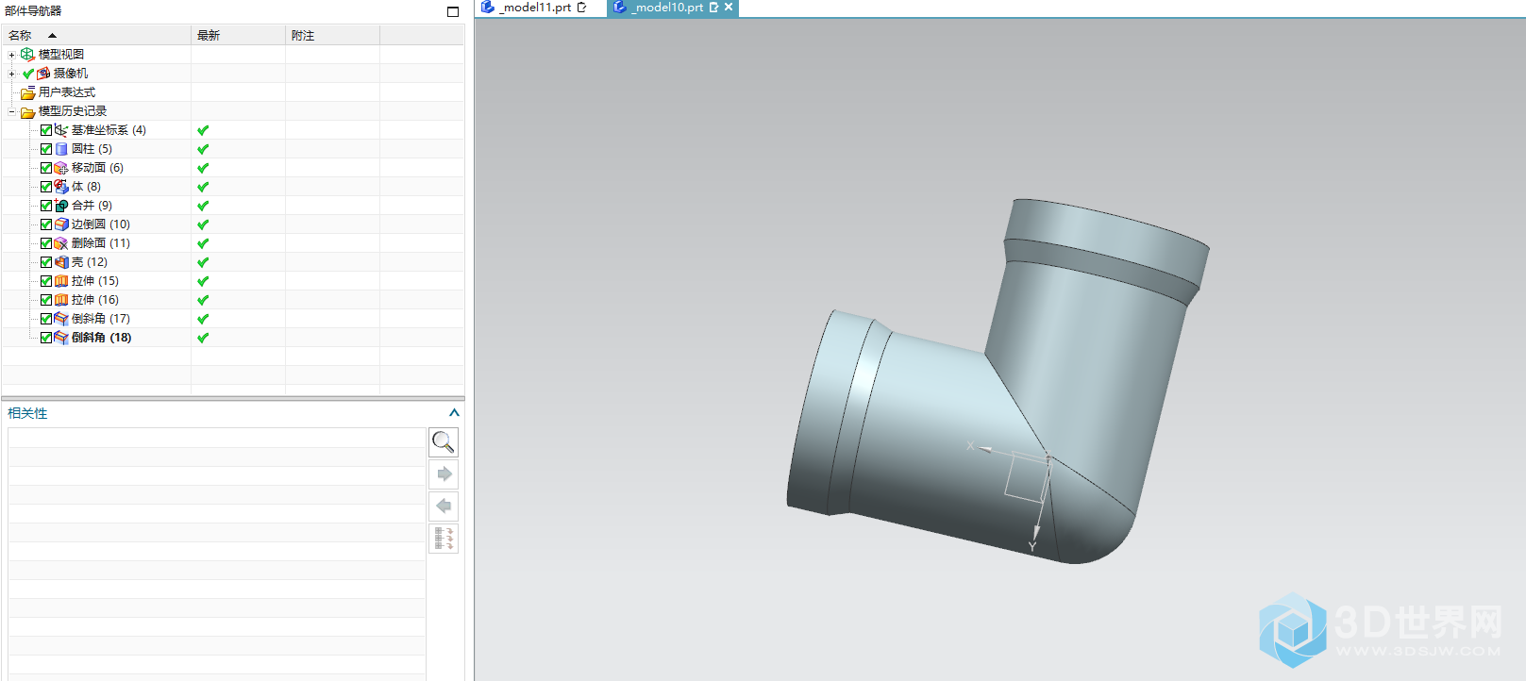Viewport: 1526px width, 681px height.
Task: Click the 模型视图 cube icon
Action: 27,55
